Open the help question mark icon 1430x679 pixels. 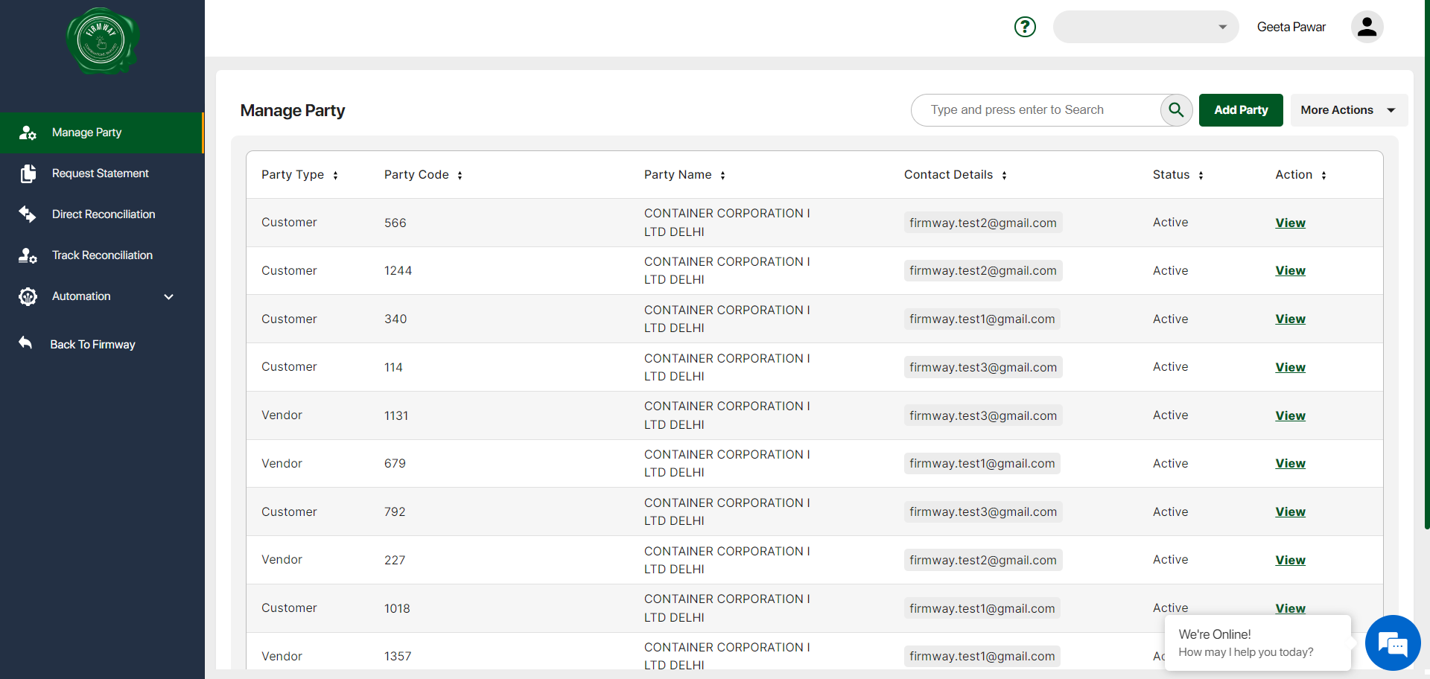[1025, 27]
